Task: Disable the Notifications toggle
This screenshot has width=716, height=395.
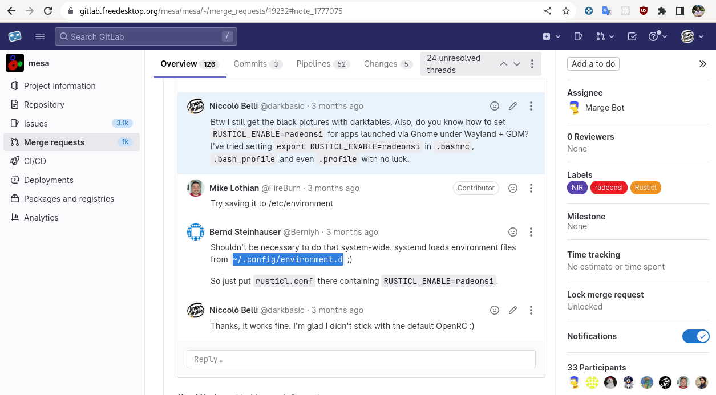Action: (x=695, y=336)
